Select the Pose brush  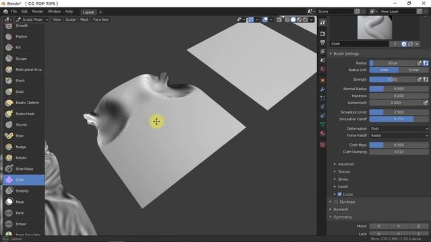pyautogui.click(x=24, y=136)
